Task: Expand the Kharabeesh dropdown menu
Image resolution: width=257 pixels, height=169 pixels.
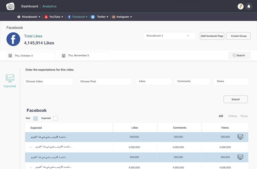Action: pyautogui.click(x=39, y=17)
